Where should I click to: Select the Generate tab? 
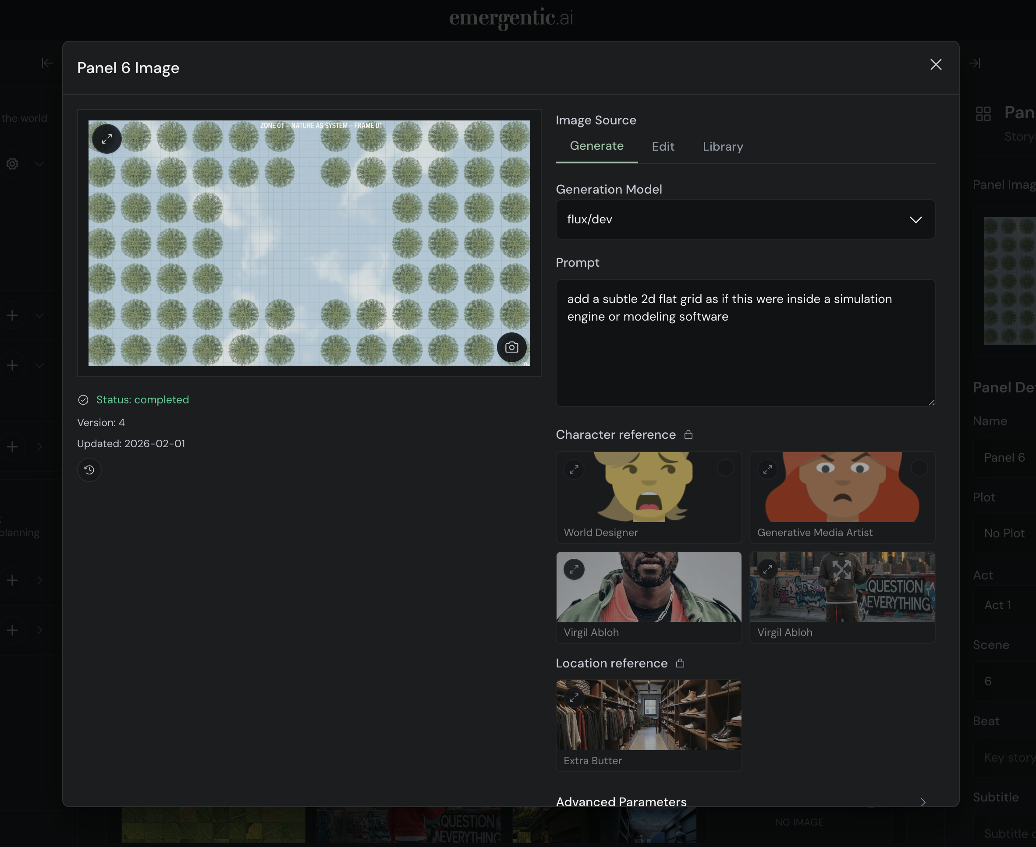[596, 146]
